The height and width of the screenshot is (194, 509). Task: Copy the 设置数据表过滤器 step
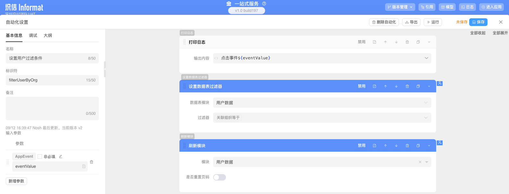pyautogui.click(x=418, y=86)
